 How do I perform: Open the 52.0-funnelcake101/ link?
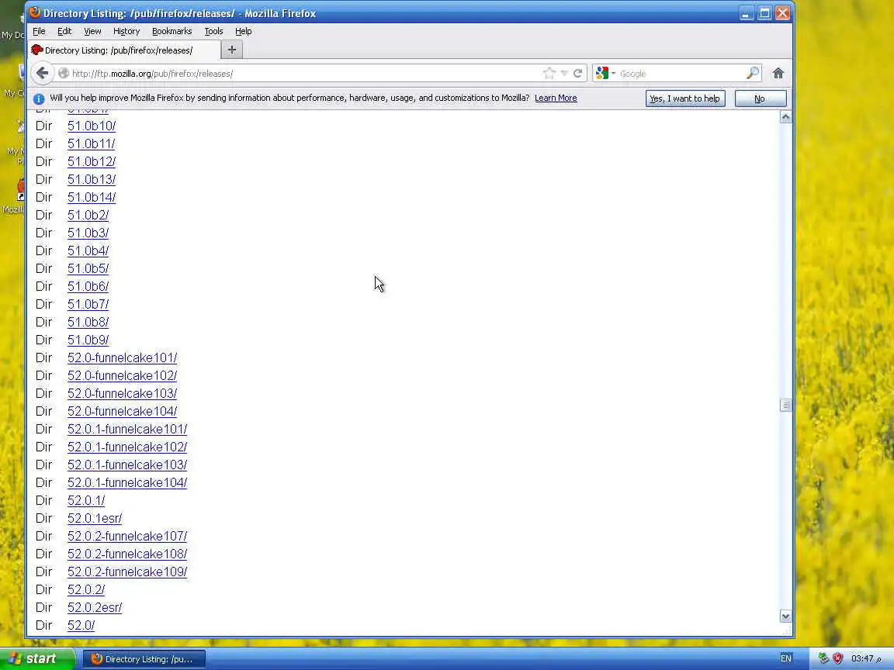point(122,357)
